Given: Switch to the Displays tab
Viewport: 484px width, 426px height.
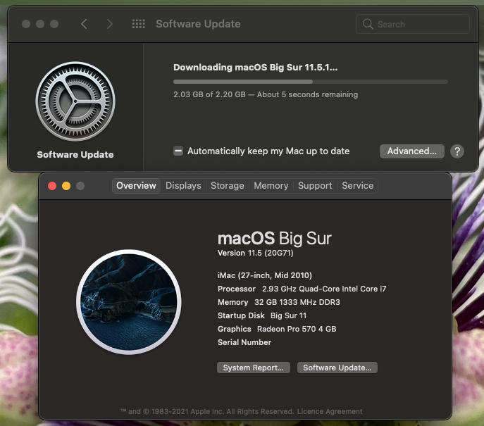Looking at the screenshot, I should 183,186.
